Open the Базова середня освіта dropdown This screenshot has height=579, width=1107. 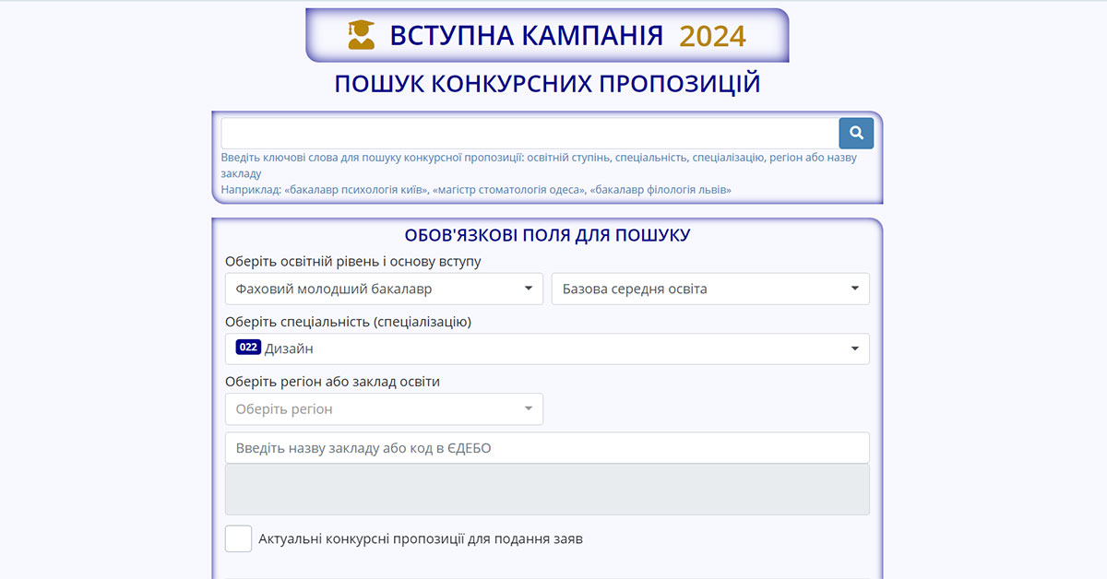710,289
